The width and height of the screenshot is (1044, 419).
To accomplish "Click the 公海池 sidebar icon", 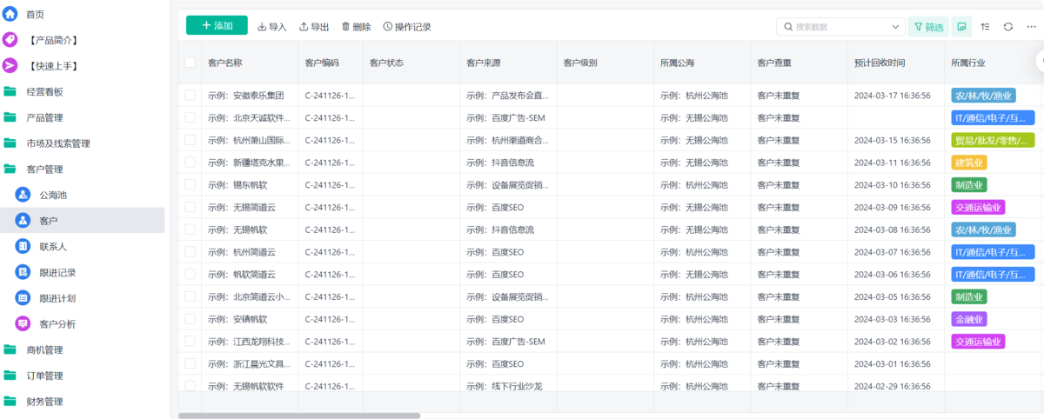I will click(23, 195).
